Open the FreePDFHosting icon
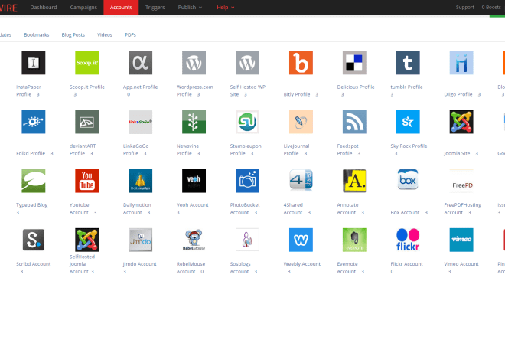 461,181
